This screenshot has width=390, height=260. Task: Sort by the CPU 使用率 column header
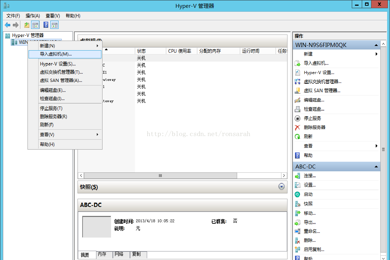click(181, 51)
